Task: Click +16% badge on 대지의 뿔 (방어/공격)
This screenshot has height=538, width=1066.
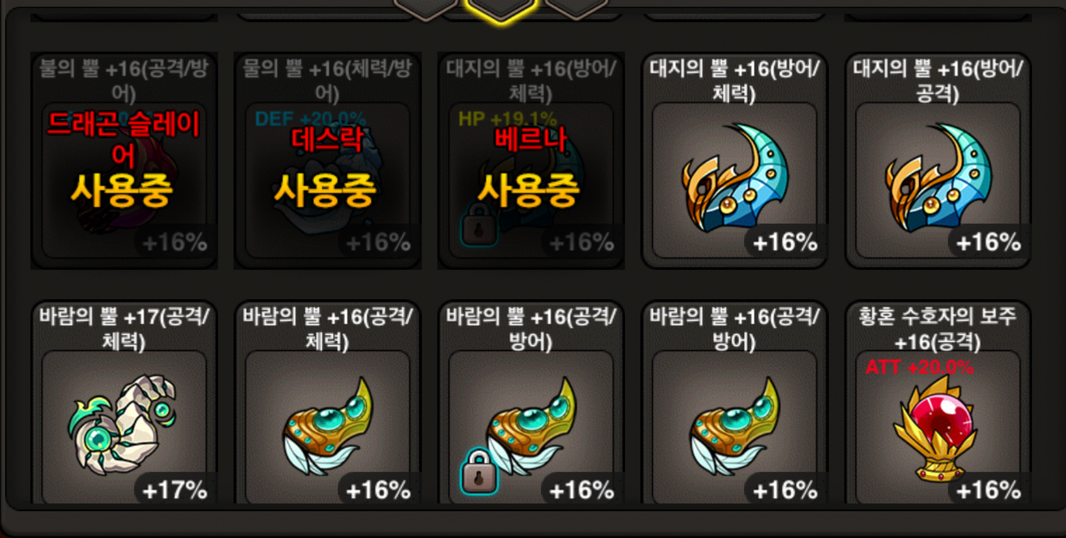Action: click(x=989, y=242)
